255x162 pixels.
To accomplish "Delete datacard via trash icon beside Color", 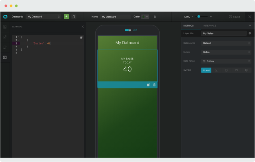I will coord(155,17).
